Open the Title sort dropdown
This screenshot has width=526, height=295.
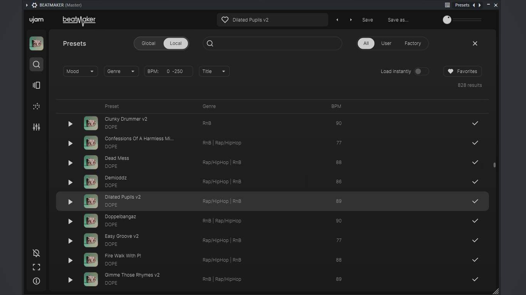pos(214,71)
